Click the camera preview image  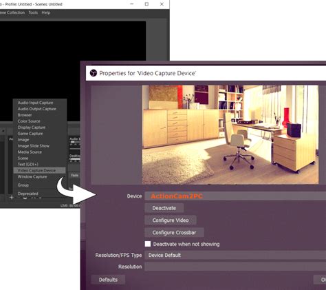230,134
